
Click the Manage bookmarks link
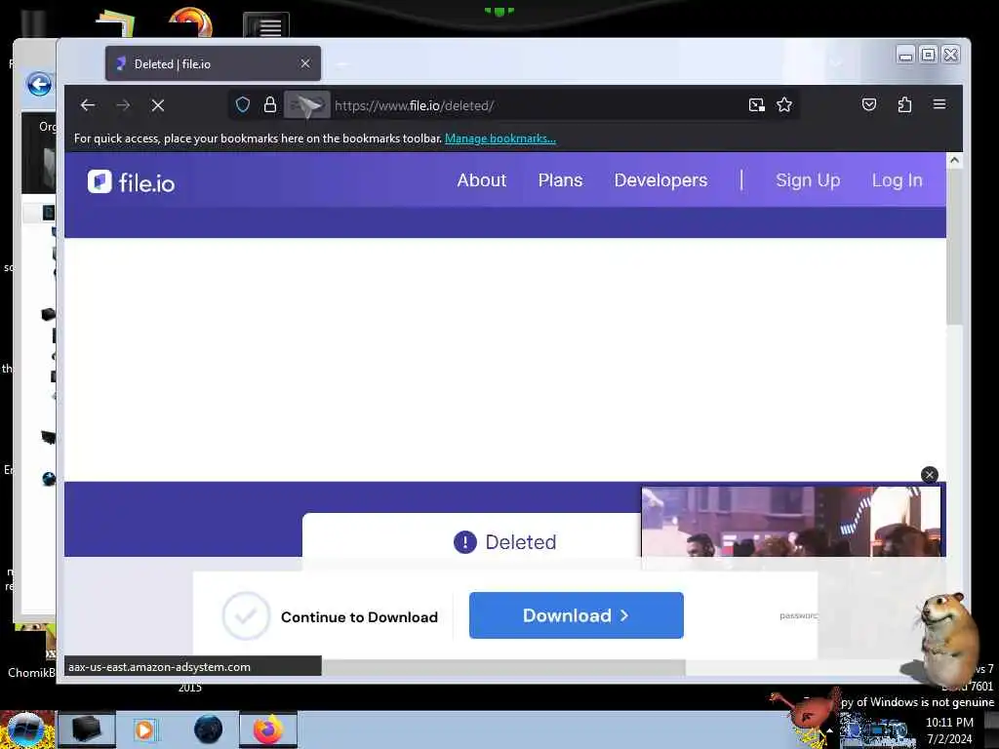[500, 138]
